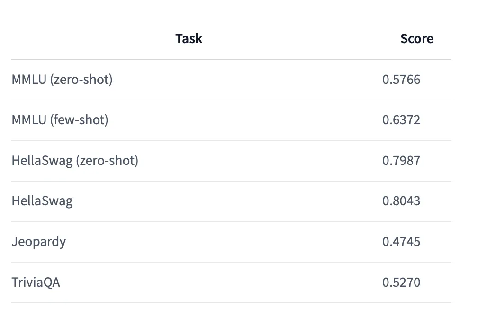Click the word MMLU in zero-shot row
Image resolution: width=487 pixels, height=310 pixels.
(29, 80)
